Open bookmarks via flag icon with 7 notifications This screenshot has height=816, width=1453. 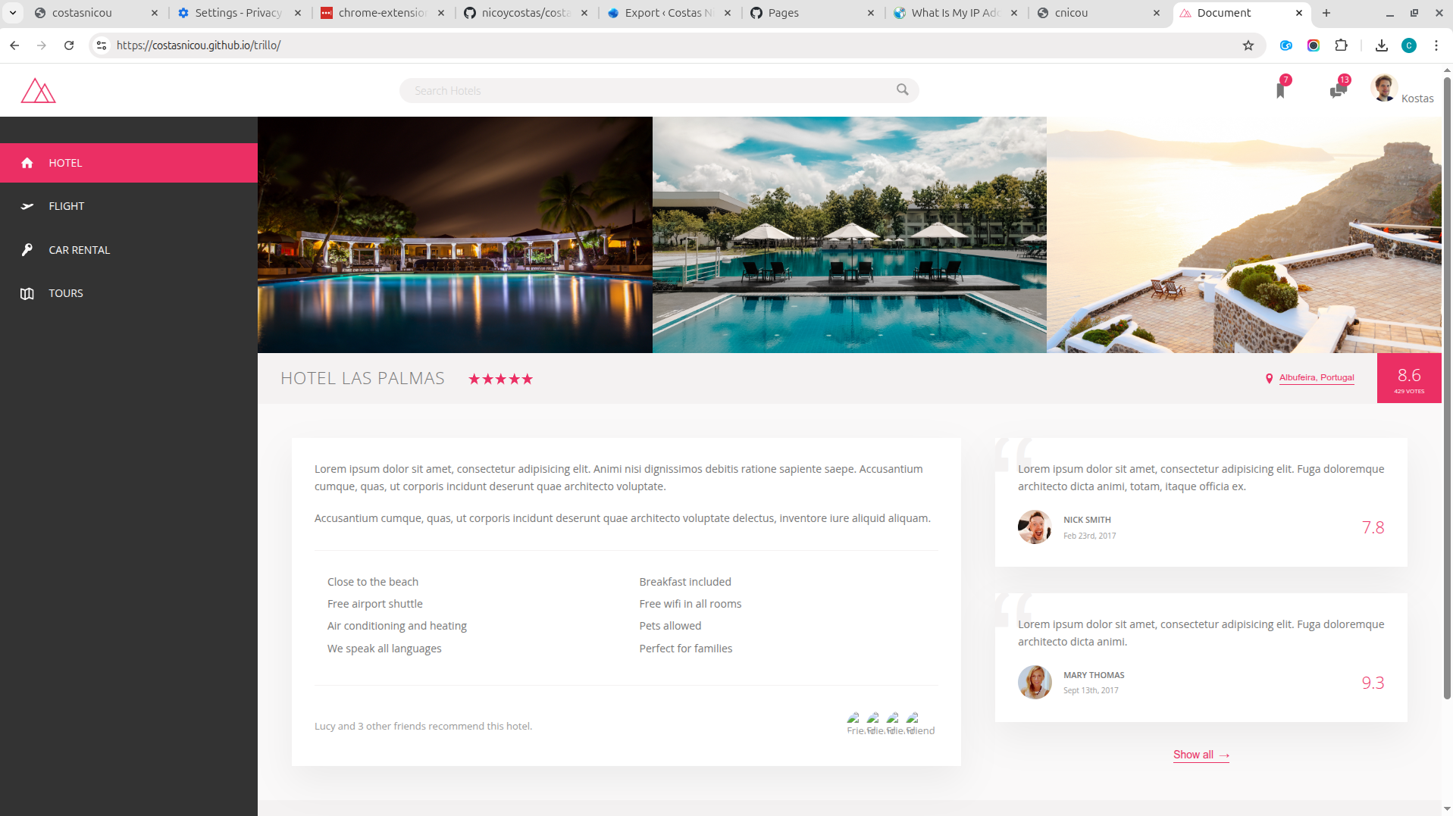click(x=1281, y=90)
